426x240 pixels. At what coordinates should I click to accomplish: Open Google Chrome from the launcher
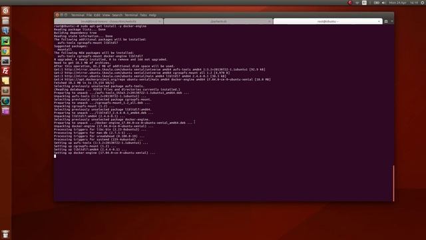coord(5,51)
